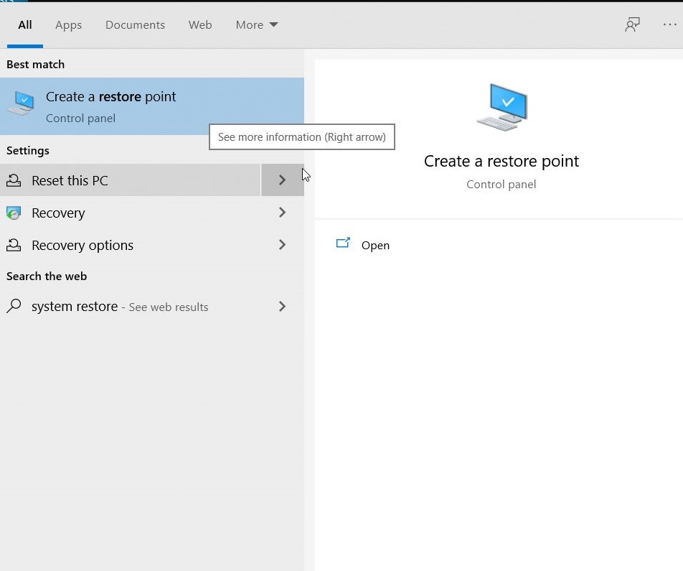683x571 pixels.
Task: Click the large restore point icon in preview pane
Action: pos(501,107)
